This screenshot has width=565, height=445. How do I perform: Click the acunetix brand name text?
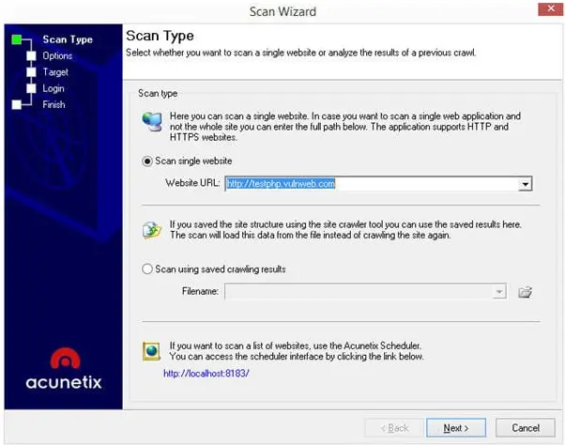click(x=64, y=382)
